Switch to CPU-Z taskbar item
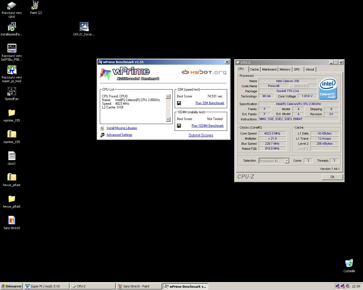The width and height of the screenshot is (363, 290). [93, 286]
